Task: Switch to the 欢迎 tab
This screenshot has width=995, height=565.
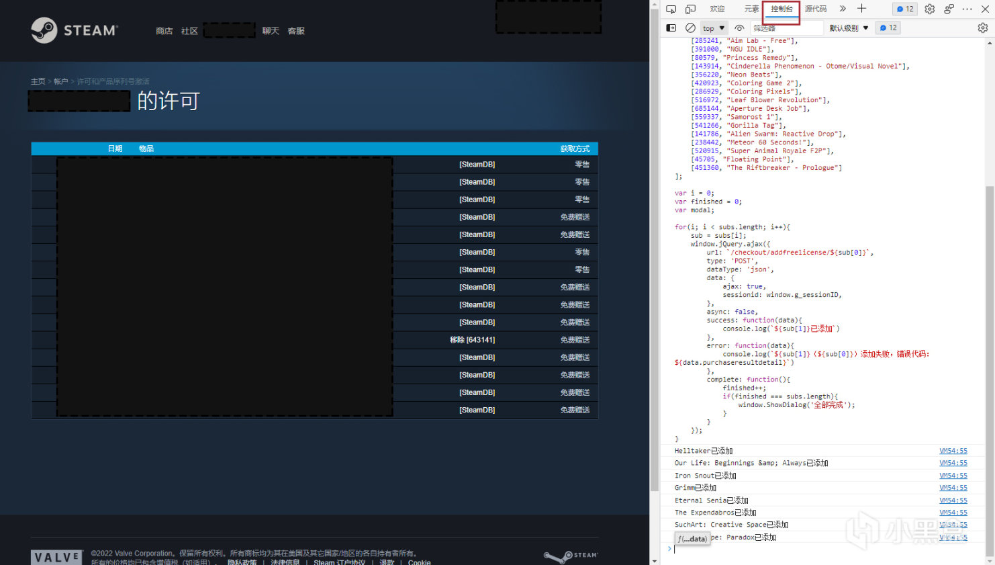Action: pos(717,9)
